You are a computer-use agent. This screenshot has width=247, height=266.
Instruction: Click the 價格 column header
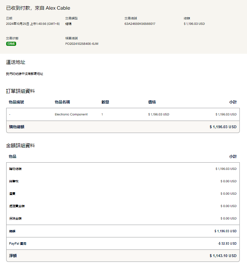[152, 102]
